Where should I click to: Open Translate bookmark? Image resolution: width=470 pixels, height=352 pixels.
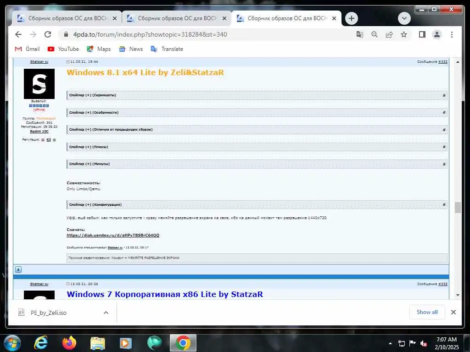[167, 49]
